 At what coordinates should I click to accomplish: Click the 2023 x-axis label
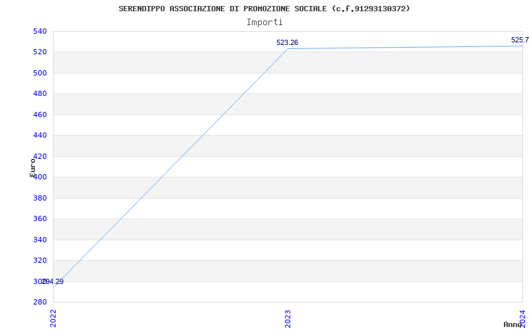tap(288, 318)
